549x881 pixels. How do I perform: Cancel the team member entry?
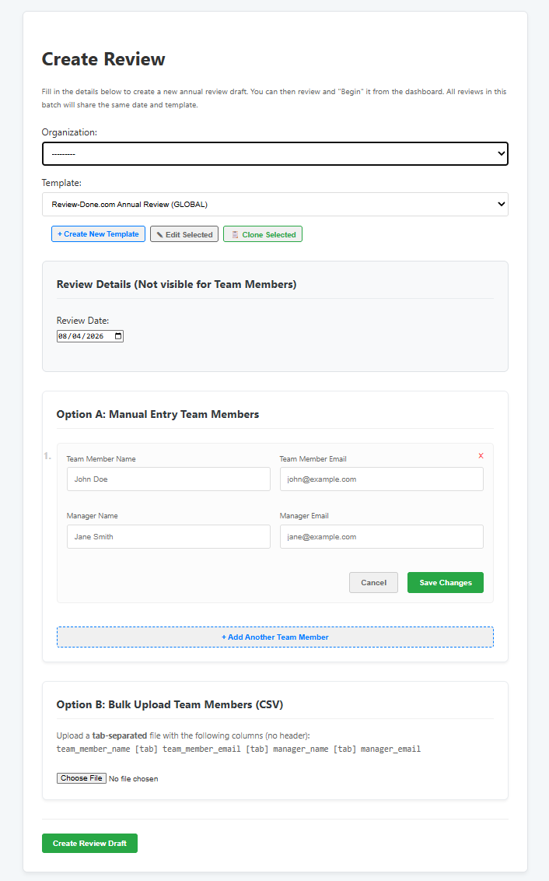tap(373, 583)
